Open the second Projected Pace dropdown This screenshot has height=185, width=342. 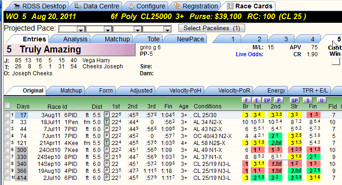(x=108, y=29)
